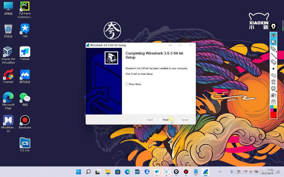Screen dimensions: 284x177
Task: Enable the Show News checkbox
Action: pyautogui.click(x=127, y=84)
